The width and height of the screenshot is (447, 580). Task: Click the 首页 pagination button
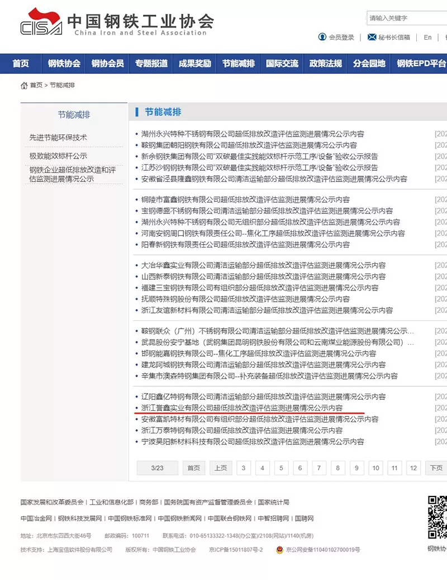click(x=193, y=468)
